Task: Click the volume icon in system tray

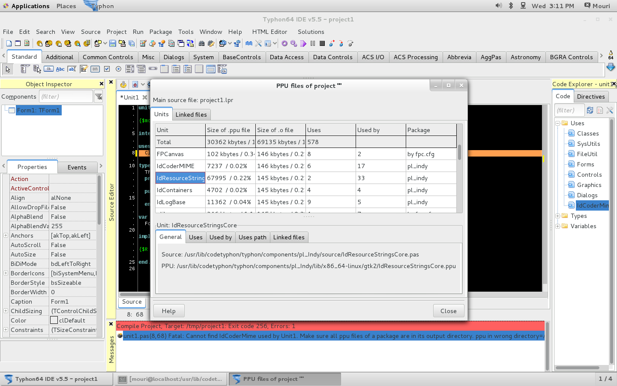Action: (x=499, y=6)
